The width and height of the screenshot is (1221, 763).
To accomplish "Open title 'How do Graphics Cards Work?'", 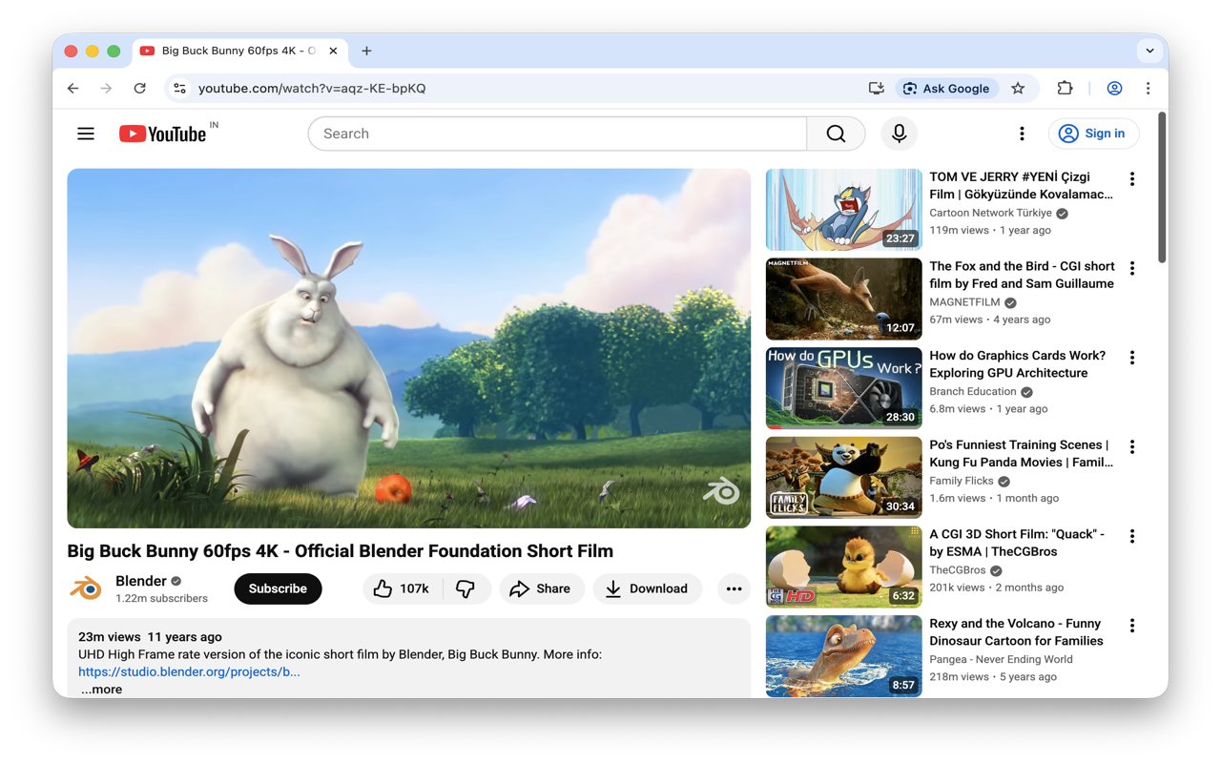I will (x=1017, y=364).
